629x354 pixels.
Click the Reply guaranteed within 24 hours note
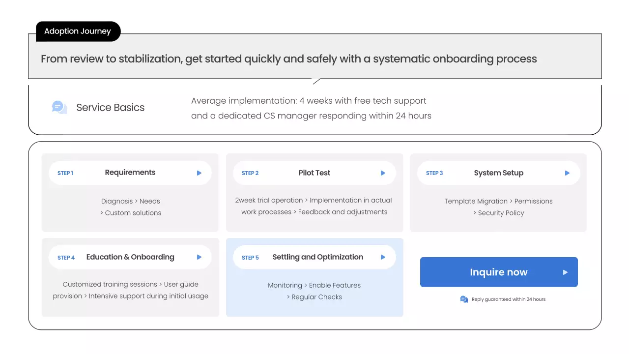[509, 299]
